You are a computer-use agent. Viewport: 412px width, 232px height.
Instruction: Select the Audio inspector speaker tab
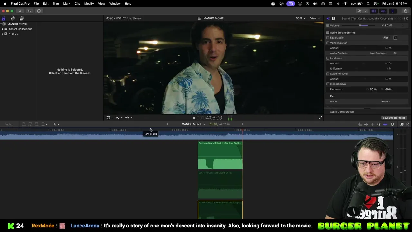(328, 19)
